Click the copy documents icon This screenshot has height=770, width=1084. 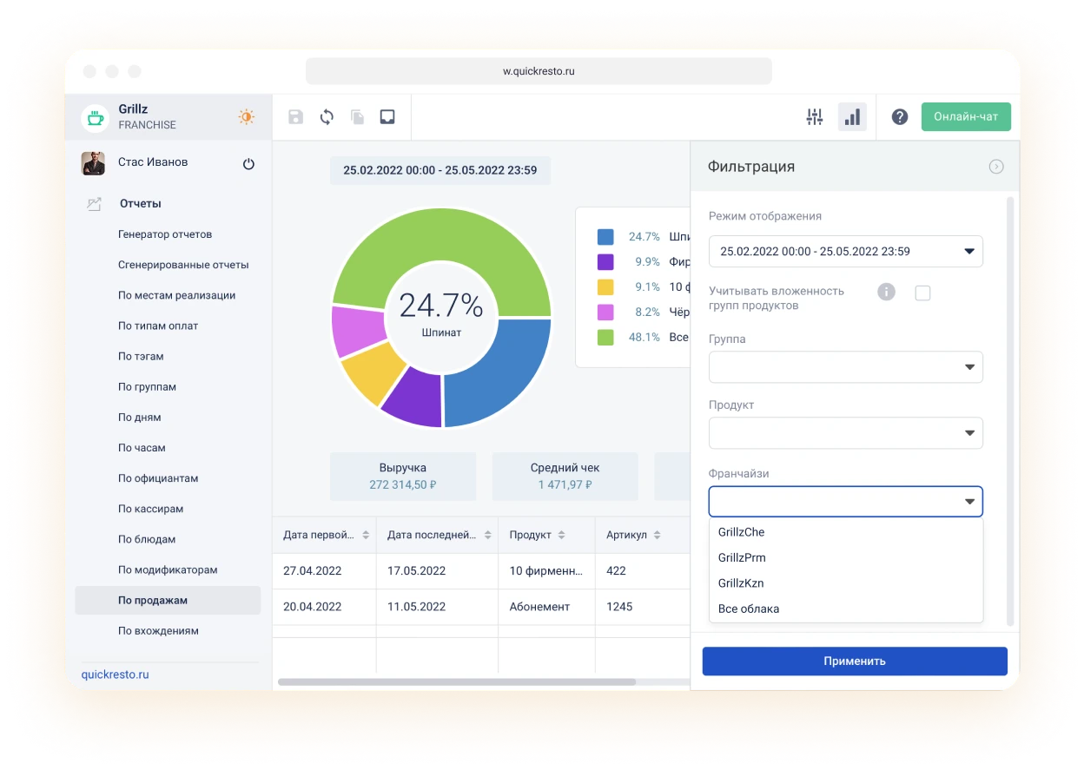(x=357, y=117)
